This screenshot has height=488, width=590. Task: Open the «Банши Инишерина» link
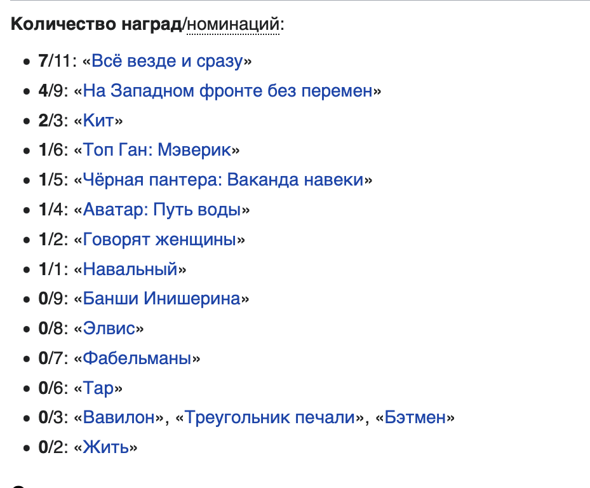161,299
